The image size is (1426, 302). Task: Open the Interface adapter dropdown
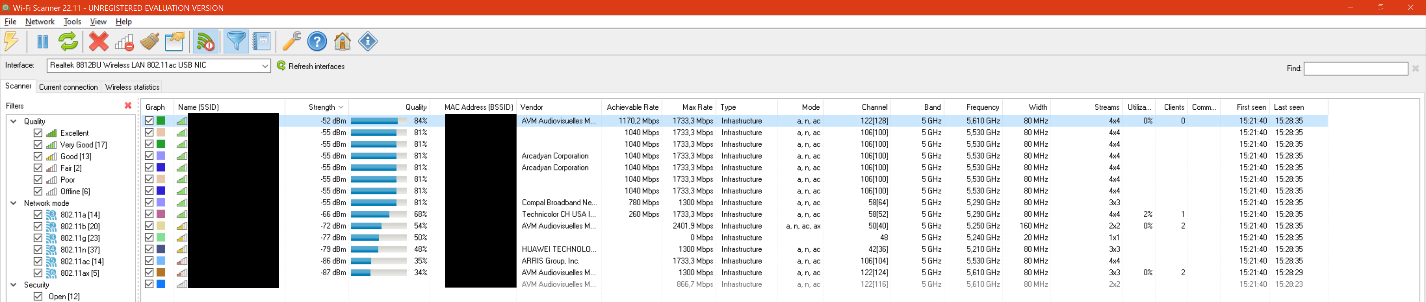pos(265,66)
